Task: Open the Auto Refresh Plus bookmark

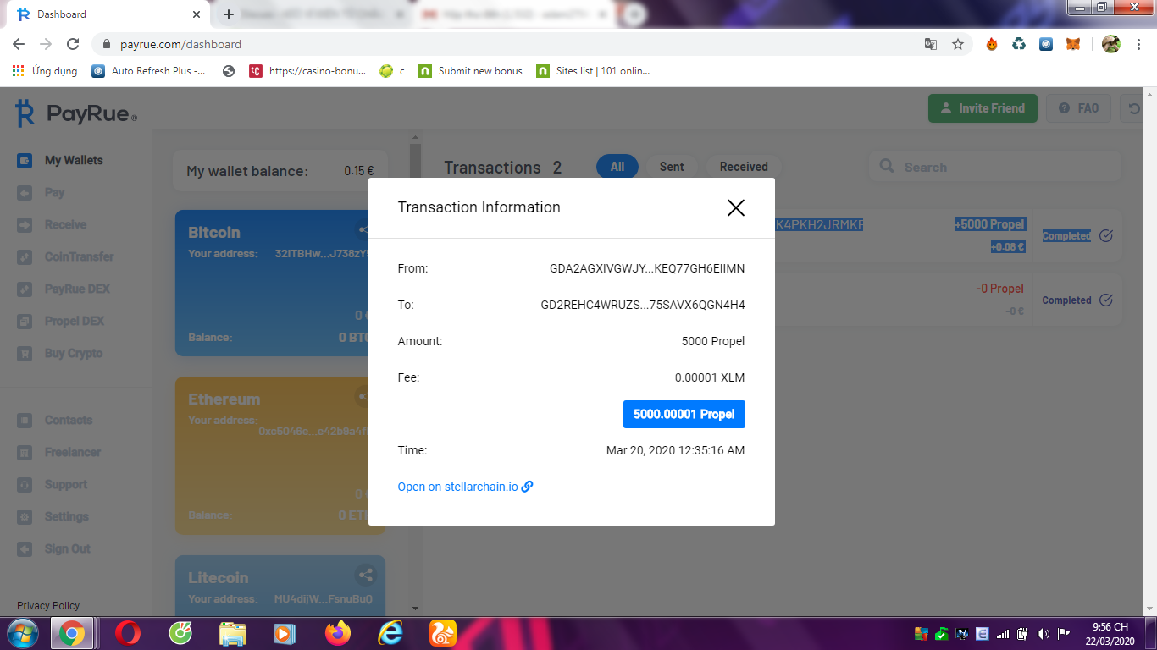Action: pos(149,71)
